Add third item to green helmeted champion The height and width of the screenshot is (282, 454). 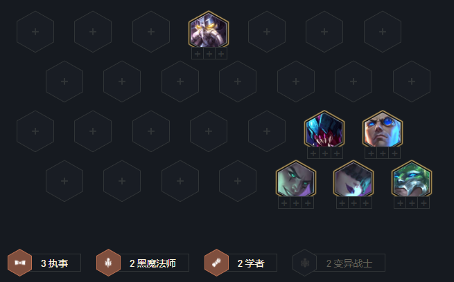pos(424,203)
